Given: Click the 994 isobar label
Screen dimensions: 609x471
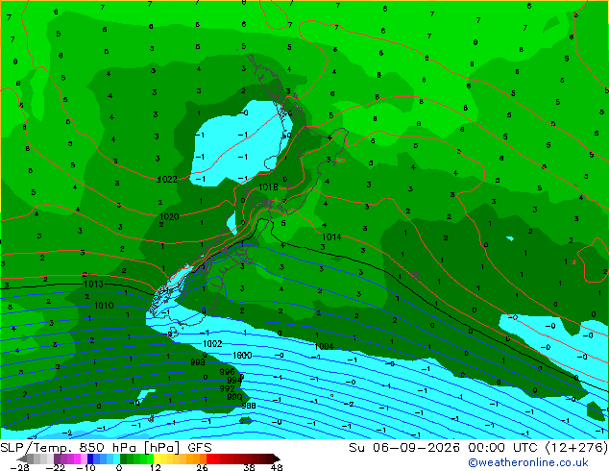Looking at the screenshot, I should tap(233, 380).
